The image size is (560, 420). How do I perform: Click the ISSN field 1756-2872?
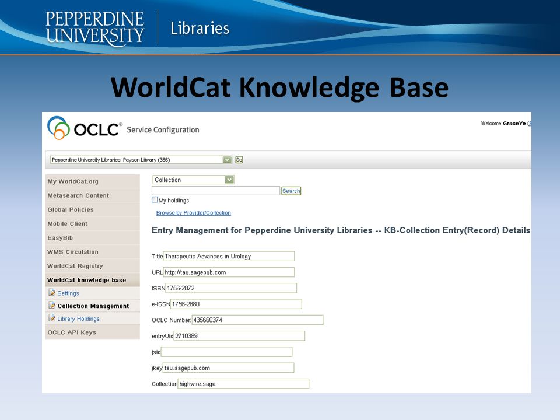click(231, 288)
